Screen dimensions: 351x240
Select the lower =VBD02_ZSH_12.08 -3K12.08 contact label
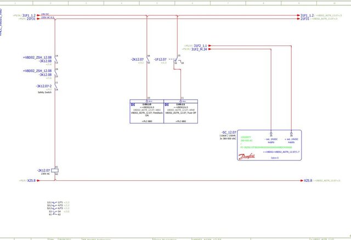[x=37, y=72]
